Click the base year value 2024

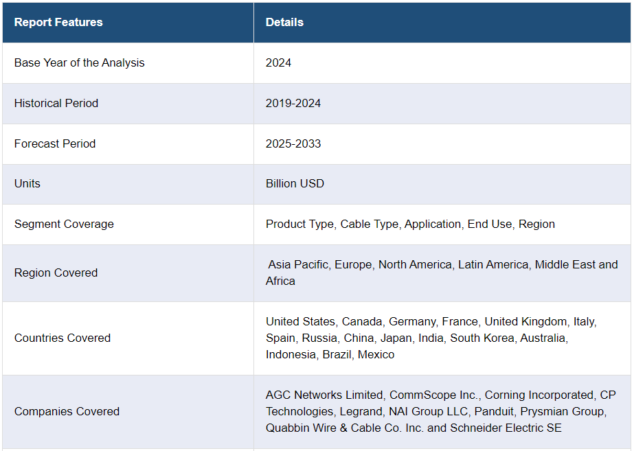coord(278,62)
